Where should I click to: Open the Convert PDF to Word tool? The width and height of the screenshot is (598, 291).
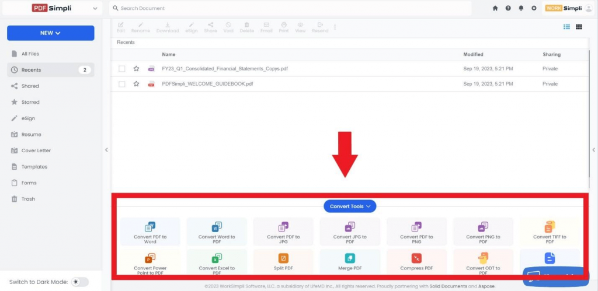coord(150,231)
